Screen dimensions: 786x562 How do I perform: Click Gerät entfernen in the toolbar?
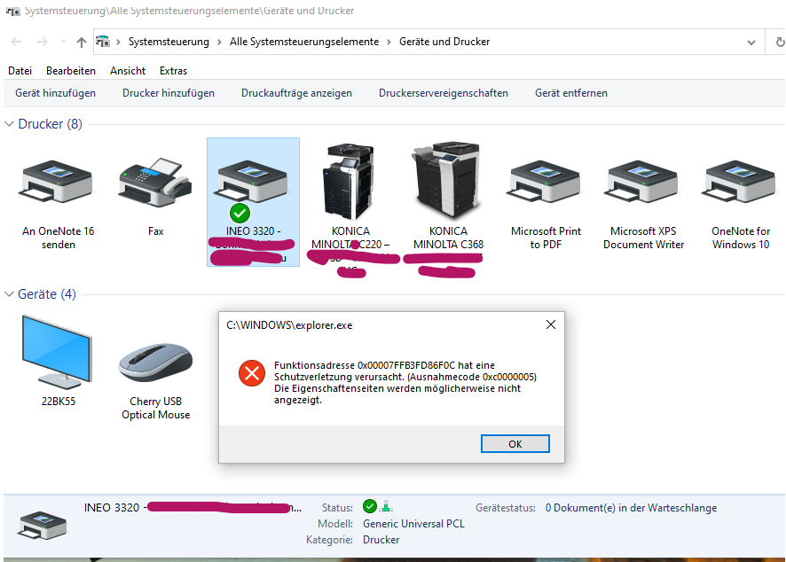point(571,93)
